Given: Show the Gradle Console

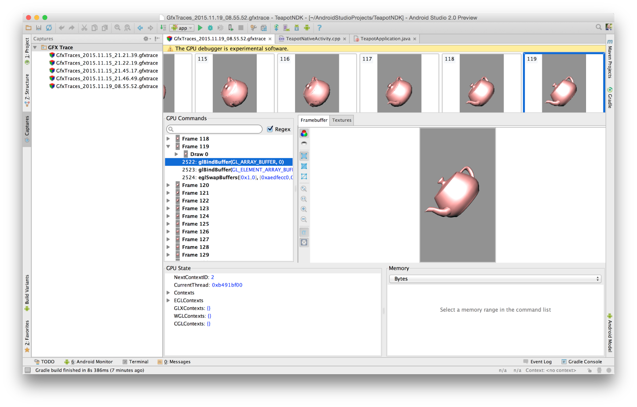Looking at the screenshot, I should pos(584,362).
